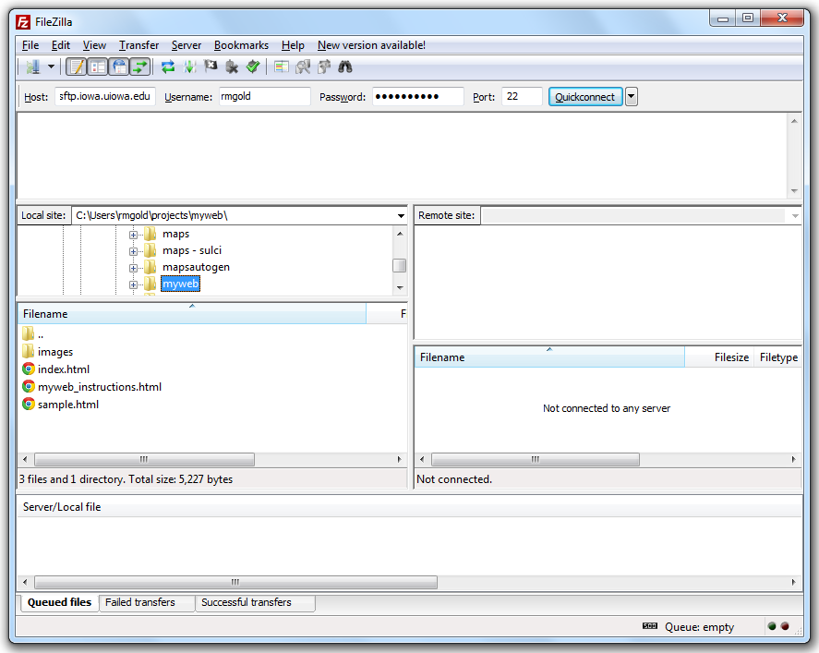The height and width of the screenshot is (653, 819).
Task: Toggle remote directory tree display
Action: (x=119, y=67)
